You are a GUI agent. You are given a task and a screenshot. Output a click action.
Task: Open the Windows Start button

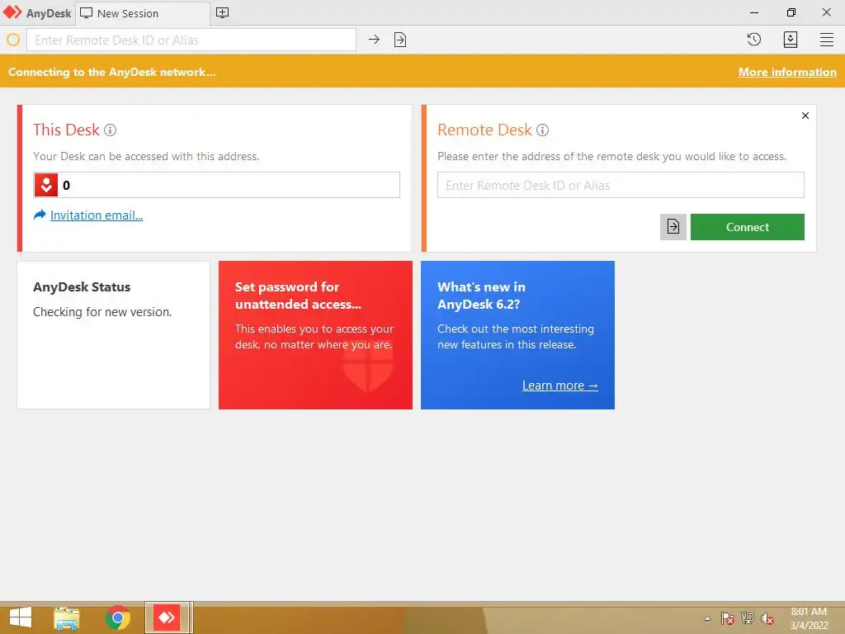(x=21, y=617)
